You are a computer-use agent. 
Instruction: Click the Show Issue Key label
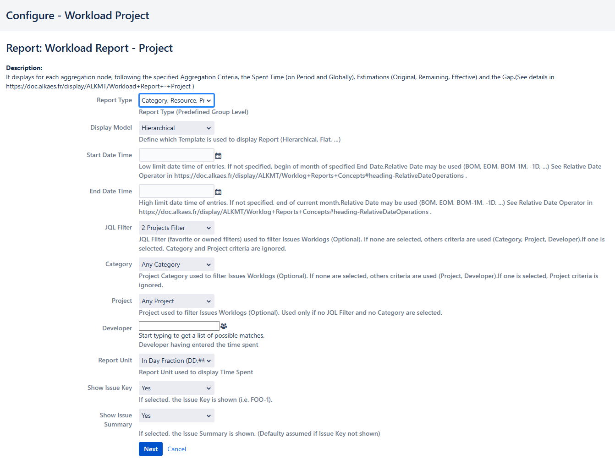[110, 388]
